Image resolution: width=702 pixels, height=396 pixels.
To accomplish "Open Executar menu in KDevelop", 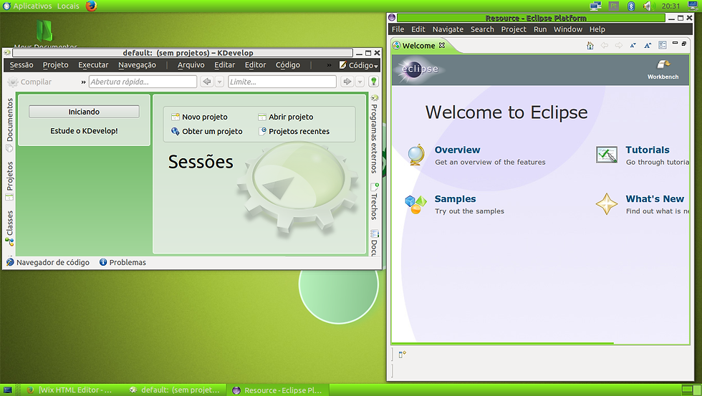I will tap(93, 65).
